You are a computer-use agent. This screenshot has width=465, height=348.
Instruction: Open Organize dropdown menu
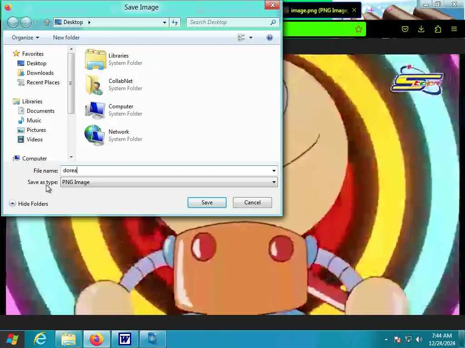25,38
